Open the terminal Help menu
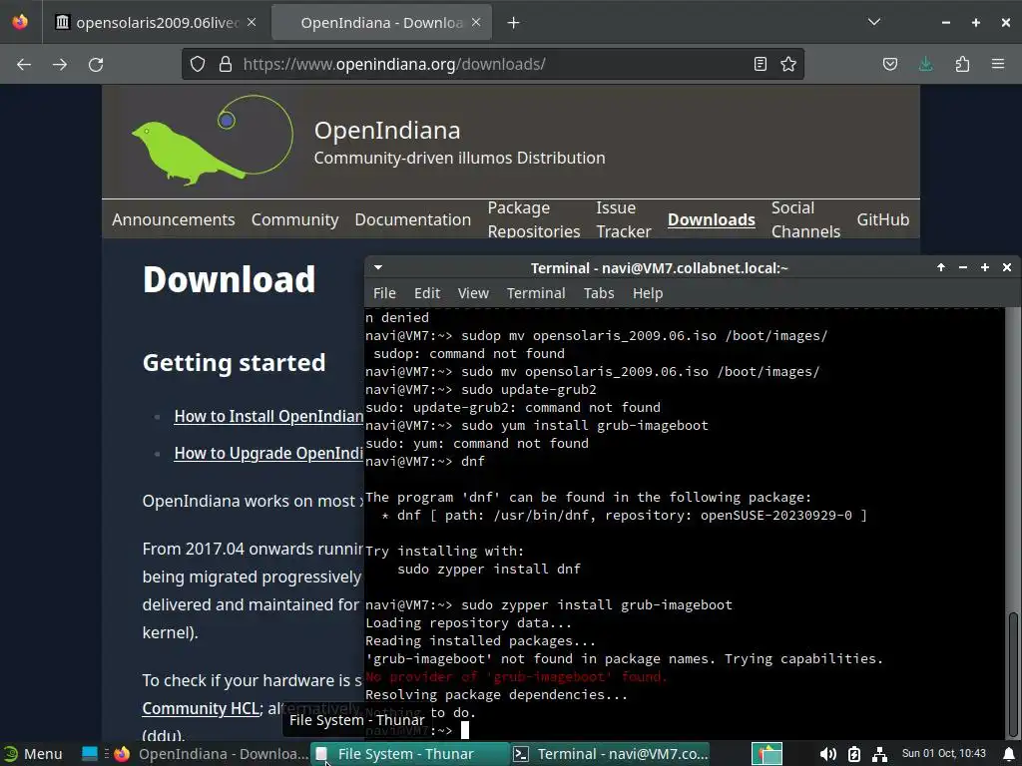The height and width of the screenshot is (766, 1022). point(648,293)
